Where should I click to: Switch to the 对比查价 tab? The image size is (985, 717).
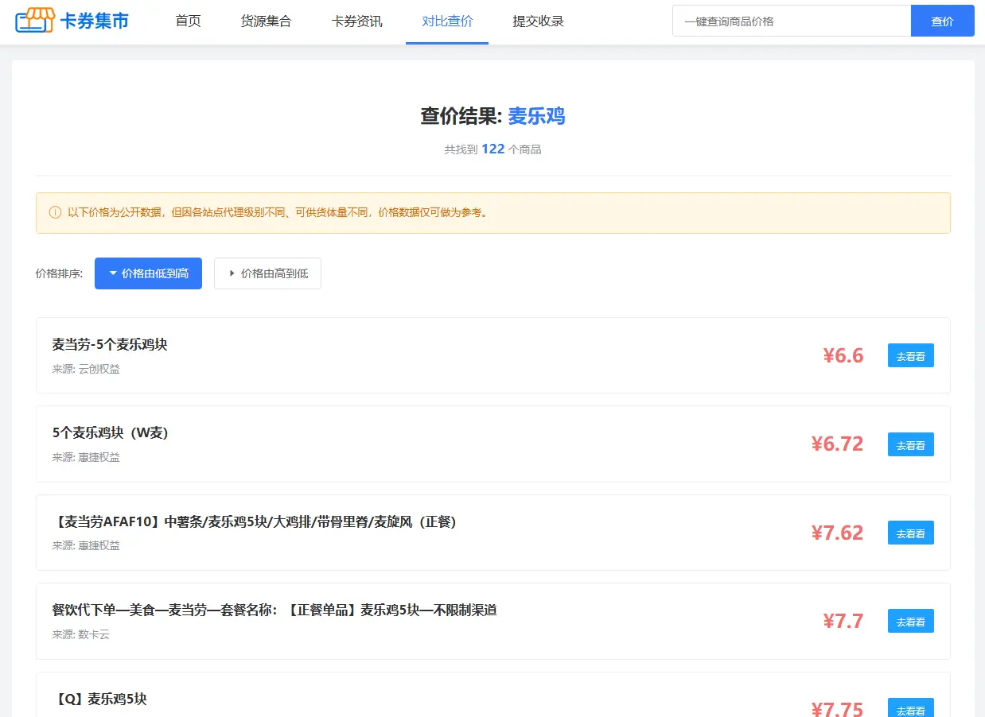446,21
